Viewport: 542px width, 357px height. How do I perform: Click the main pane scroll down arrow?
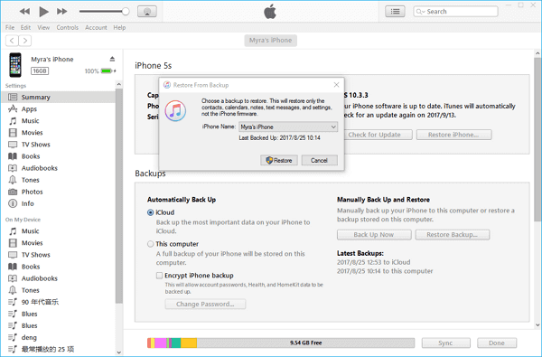pos(537,325)
